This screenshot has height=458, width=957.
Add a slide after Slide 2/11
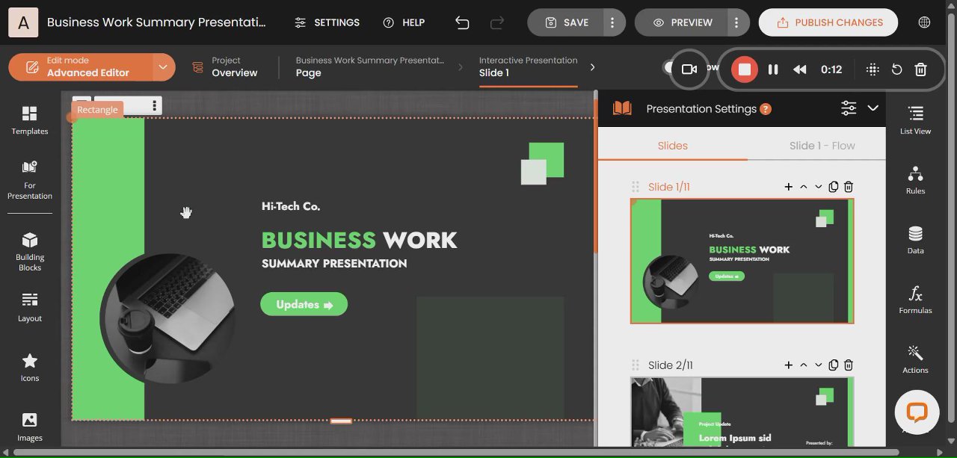tap(788, 365)
